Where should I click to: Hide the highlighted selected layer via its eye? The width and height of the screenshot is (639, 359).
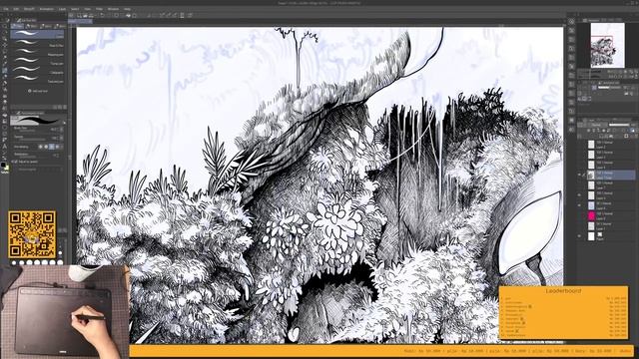pyautogui.click(x=579, y=175)
